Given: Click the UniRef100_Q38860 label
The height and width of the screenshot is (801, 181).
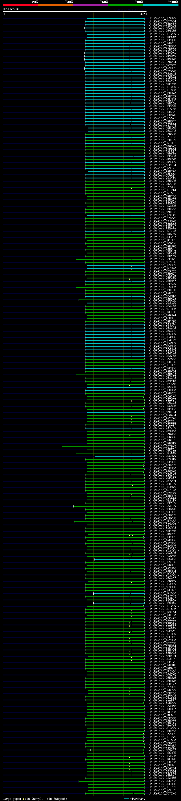Looking at the screenshot, I should [162, 390].
